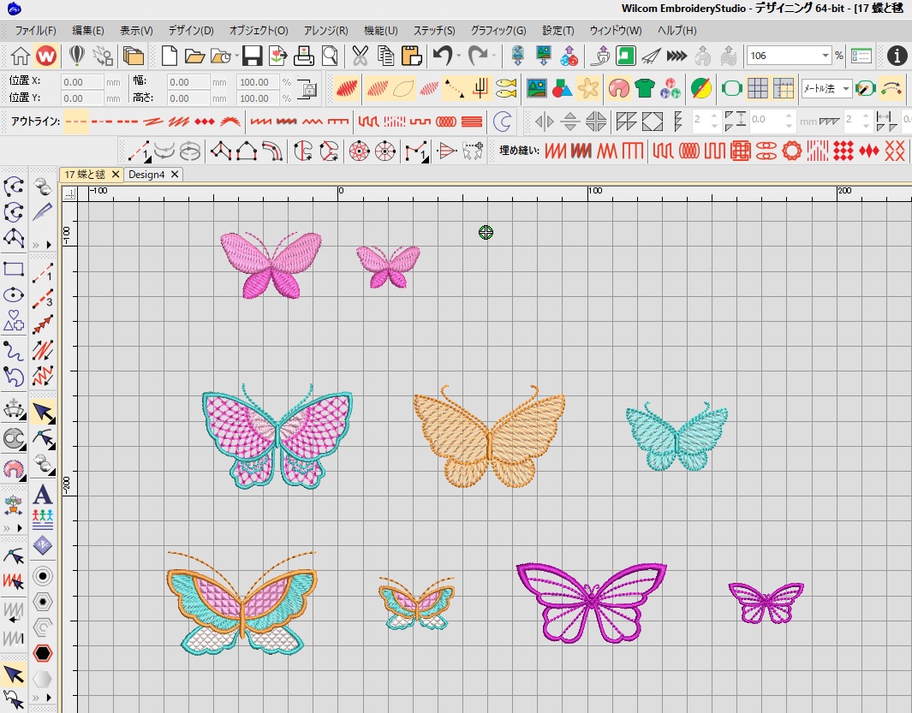
Task: Open the recent files dropdown arrow
Action: (x=236, y=56)
